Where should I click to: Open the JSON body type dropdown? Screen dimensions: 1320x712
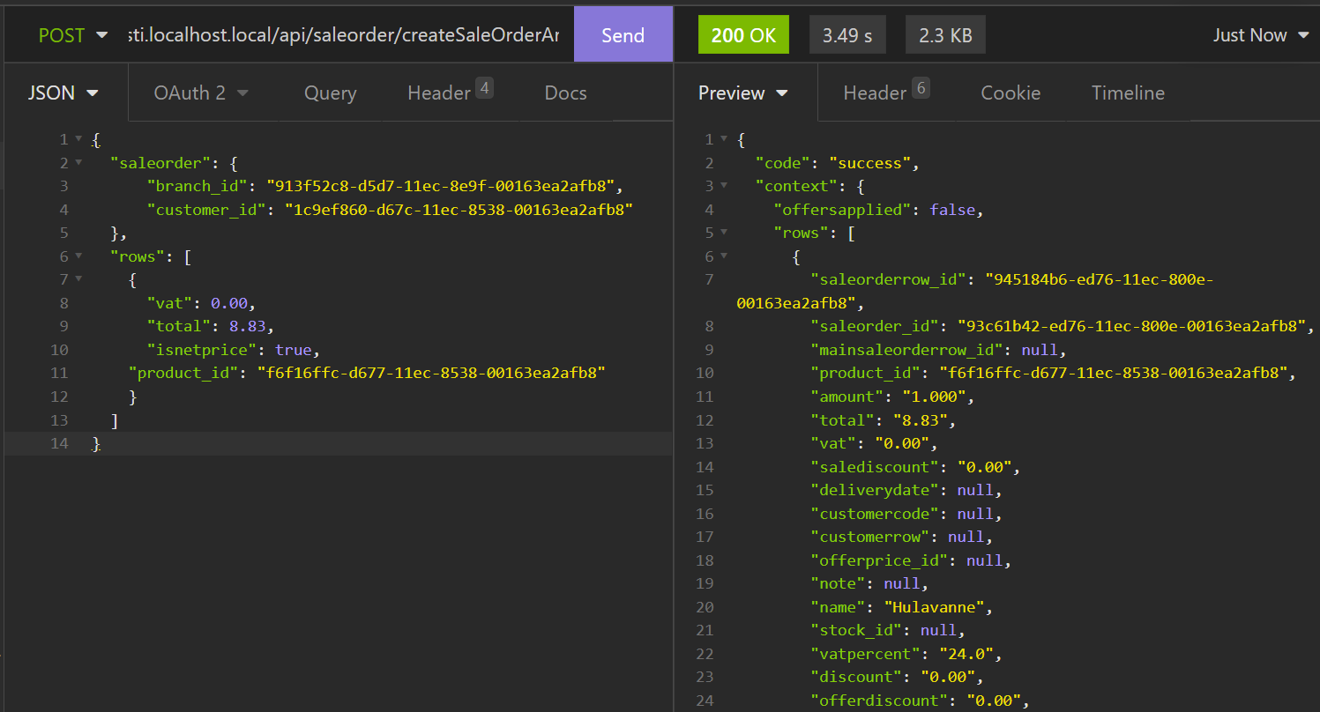pyautogui.click(x=63, y=93)
